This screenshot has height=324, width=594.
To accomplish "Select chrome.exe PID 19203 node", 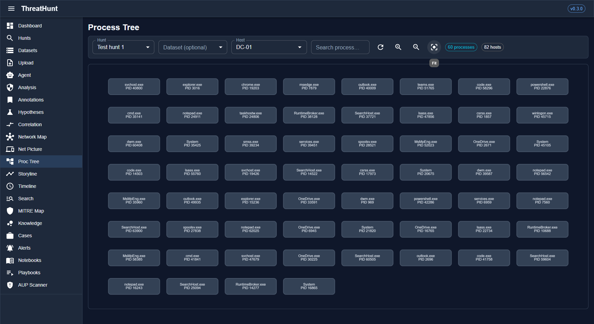I will pyautogui.click(x=251, y=87).
